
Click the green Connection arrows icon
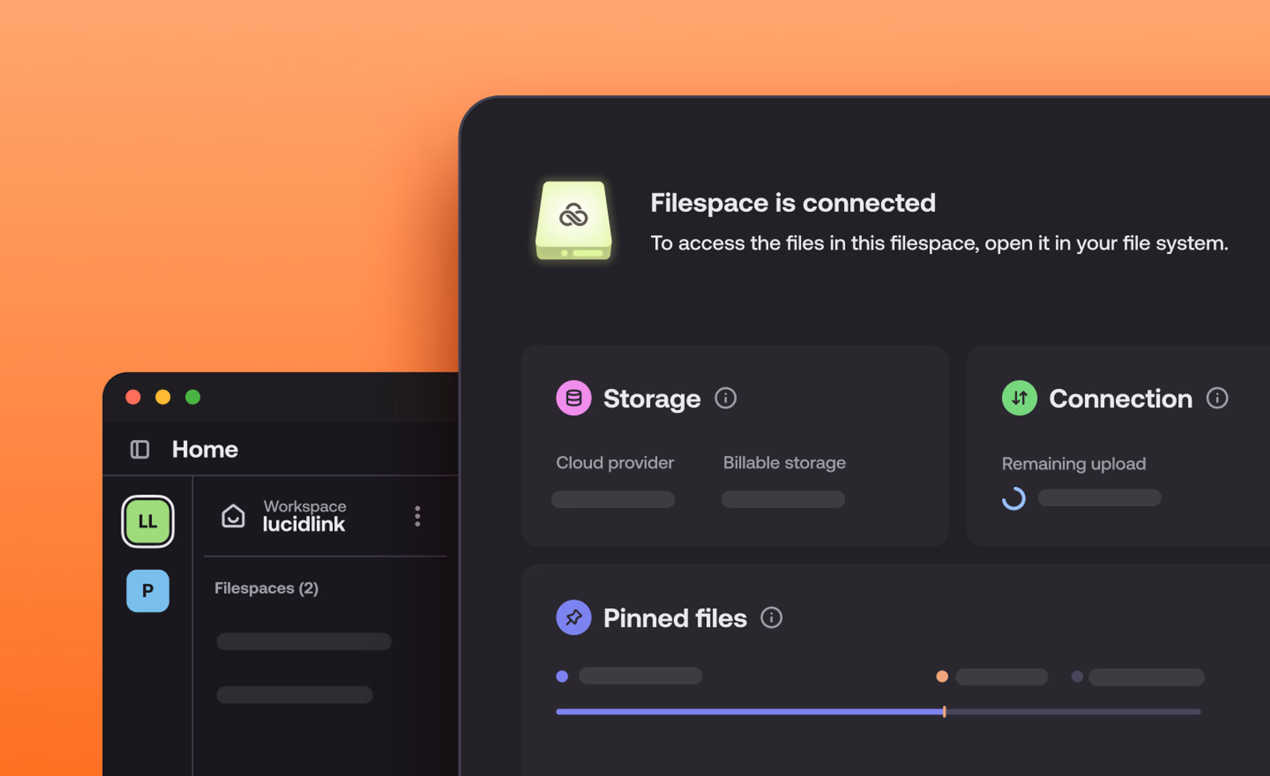(1019, 398)
